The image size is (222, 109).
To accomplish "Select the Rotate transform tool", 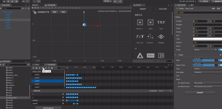I will tap(8, 1).
